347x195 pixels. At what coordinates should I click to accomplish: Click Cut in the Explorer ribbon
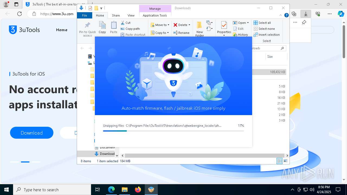point(126,23)
